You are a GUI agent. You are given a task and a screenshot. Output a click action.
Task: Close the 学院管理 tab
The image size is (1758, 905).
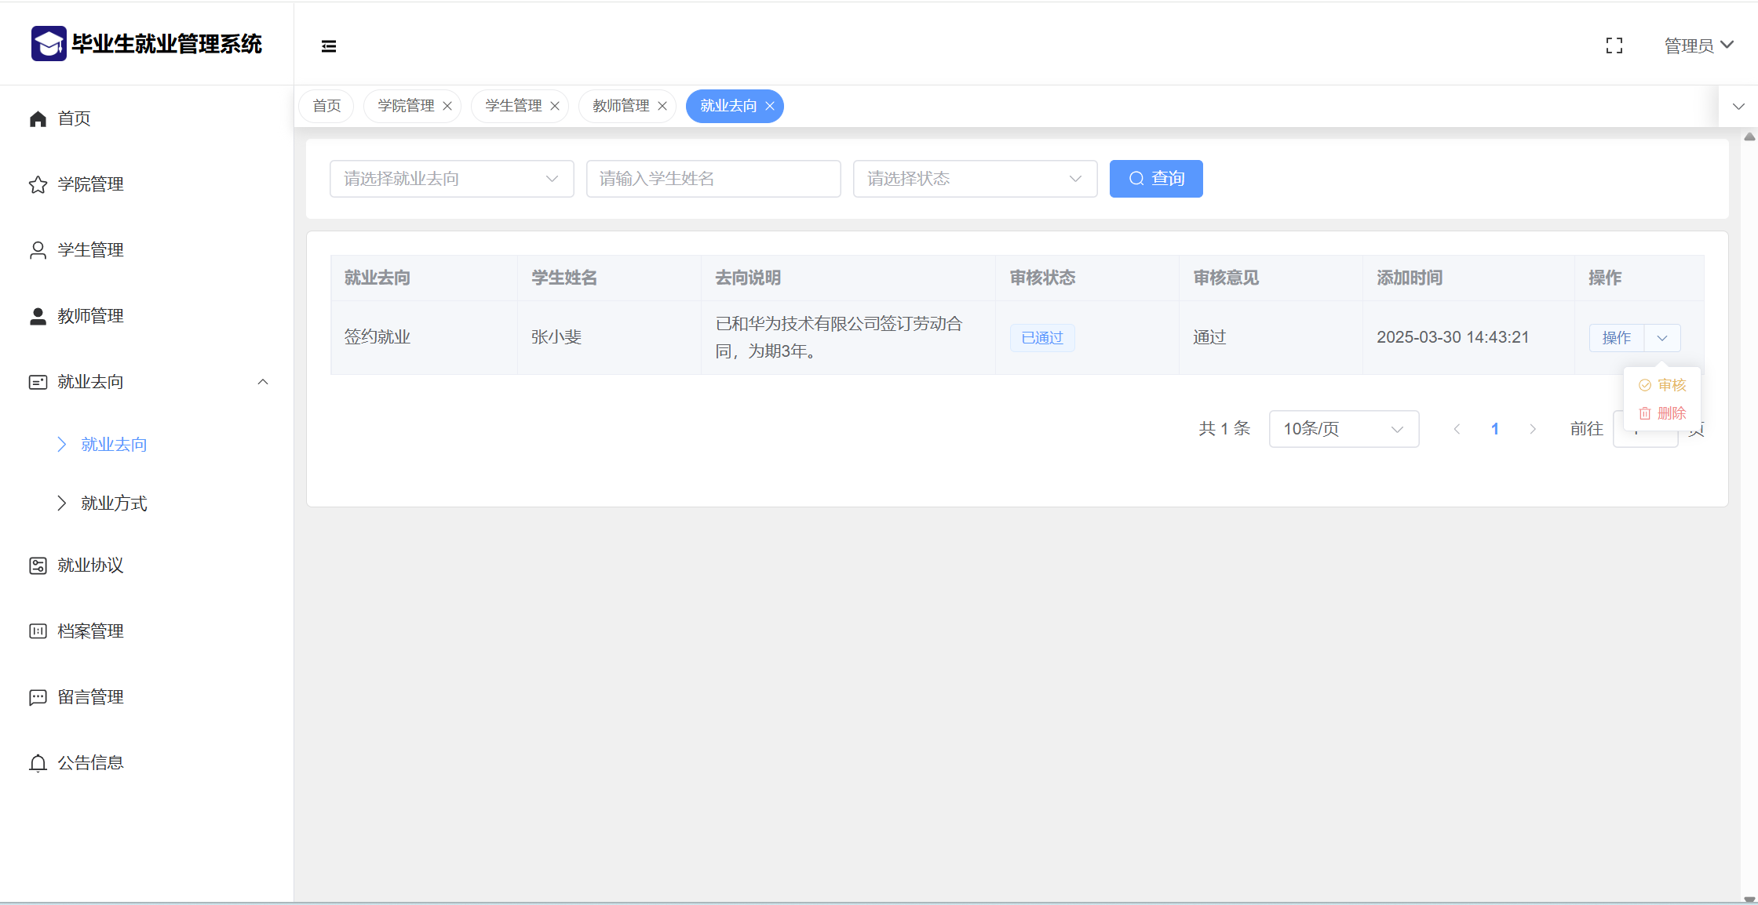coord(447,106)
